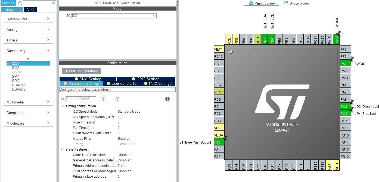Image resolution: width=379 pixels, height=182 pixels.
Task: Open the GPIO Settings tab
Action: pyautogui.click(x=145, y=79)
